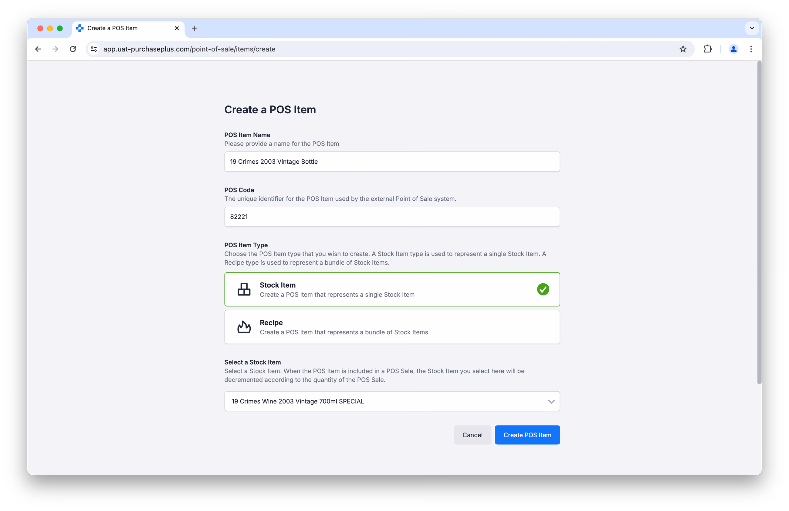Bookmark this page with the star icon
The width and height of the screenshot is (789, 511).
[683, 49]
